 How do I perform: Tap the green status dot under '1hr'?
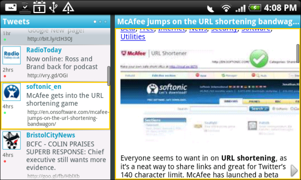coord(5,39)
